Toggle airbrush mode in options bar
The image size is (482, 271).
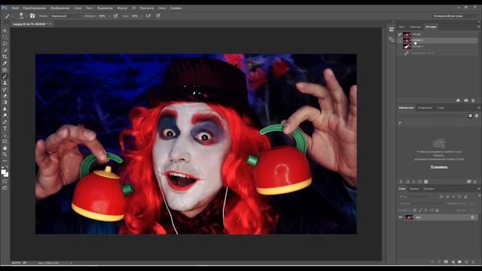pos(148,16)
